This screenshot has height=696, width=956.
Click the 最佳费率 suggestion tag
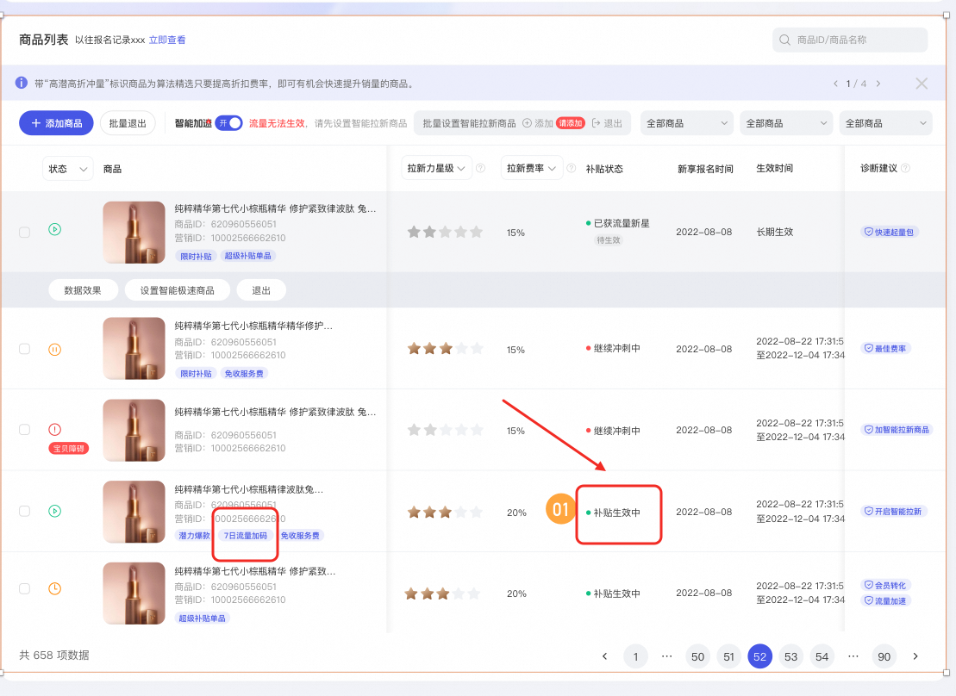[886, 349]
